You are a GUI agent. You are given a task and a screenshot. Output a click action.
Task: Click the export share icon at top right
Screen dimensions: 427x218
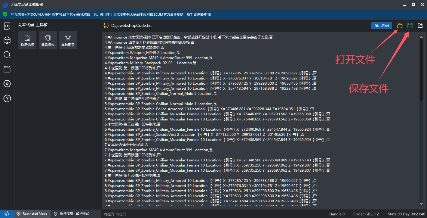point(420,26)
